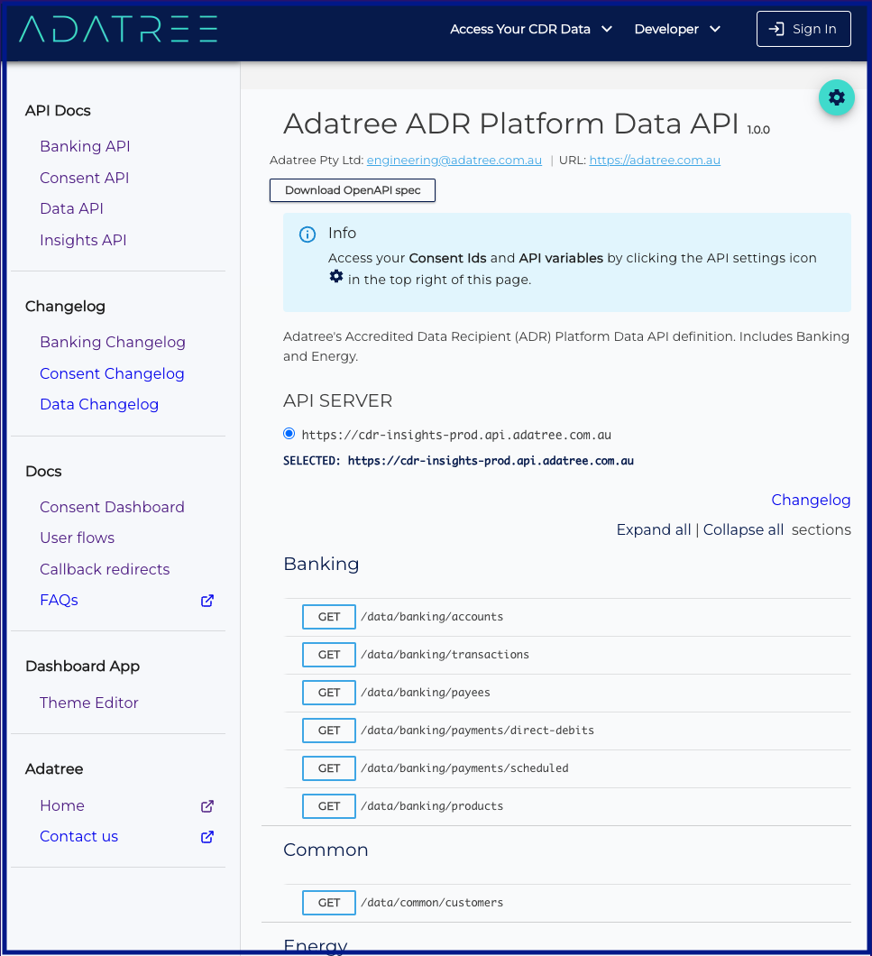The height and width of the screenshot is (956, 872).
Task: Open API settings via teal gear icon
Action: pos(837,97)
